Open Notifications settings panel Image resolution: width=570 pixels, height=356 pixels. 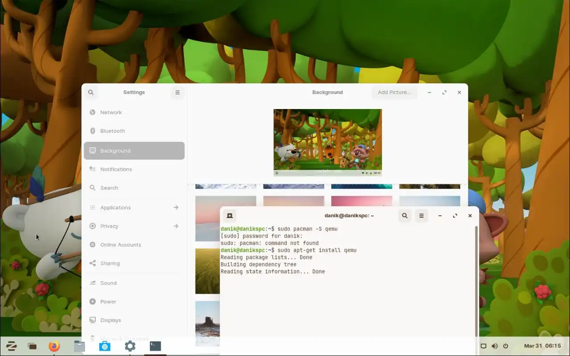click(x=134, y=169)
